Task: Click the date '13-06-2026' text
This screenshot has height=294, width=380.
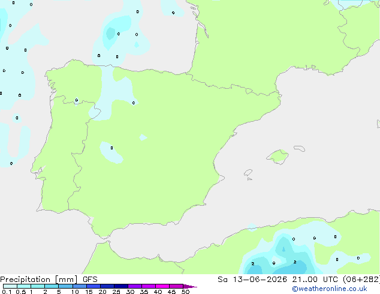Action: (x=260, y=280)
